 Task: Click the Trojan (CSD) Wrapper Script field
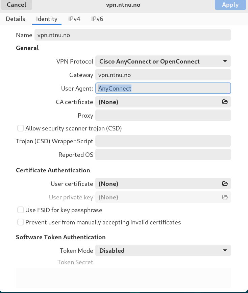[x=163, y=141]
